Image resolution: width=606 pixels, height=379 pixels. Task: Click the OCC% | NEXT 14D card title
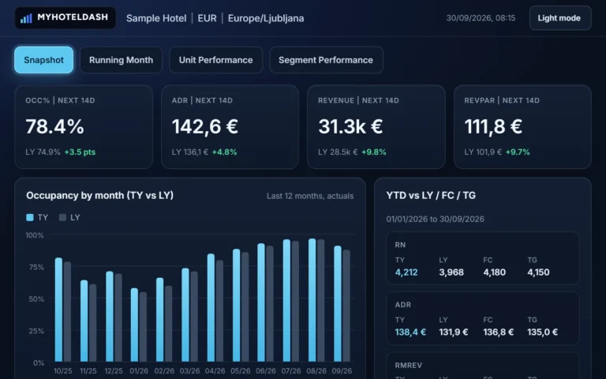point(60,100)
